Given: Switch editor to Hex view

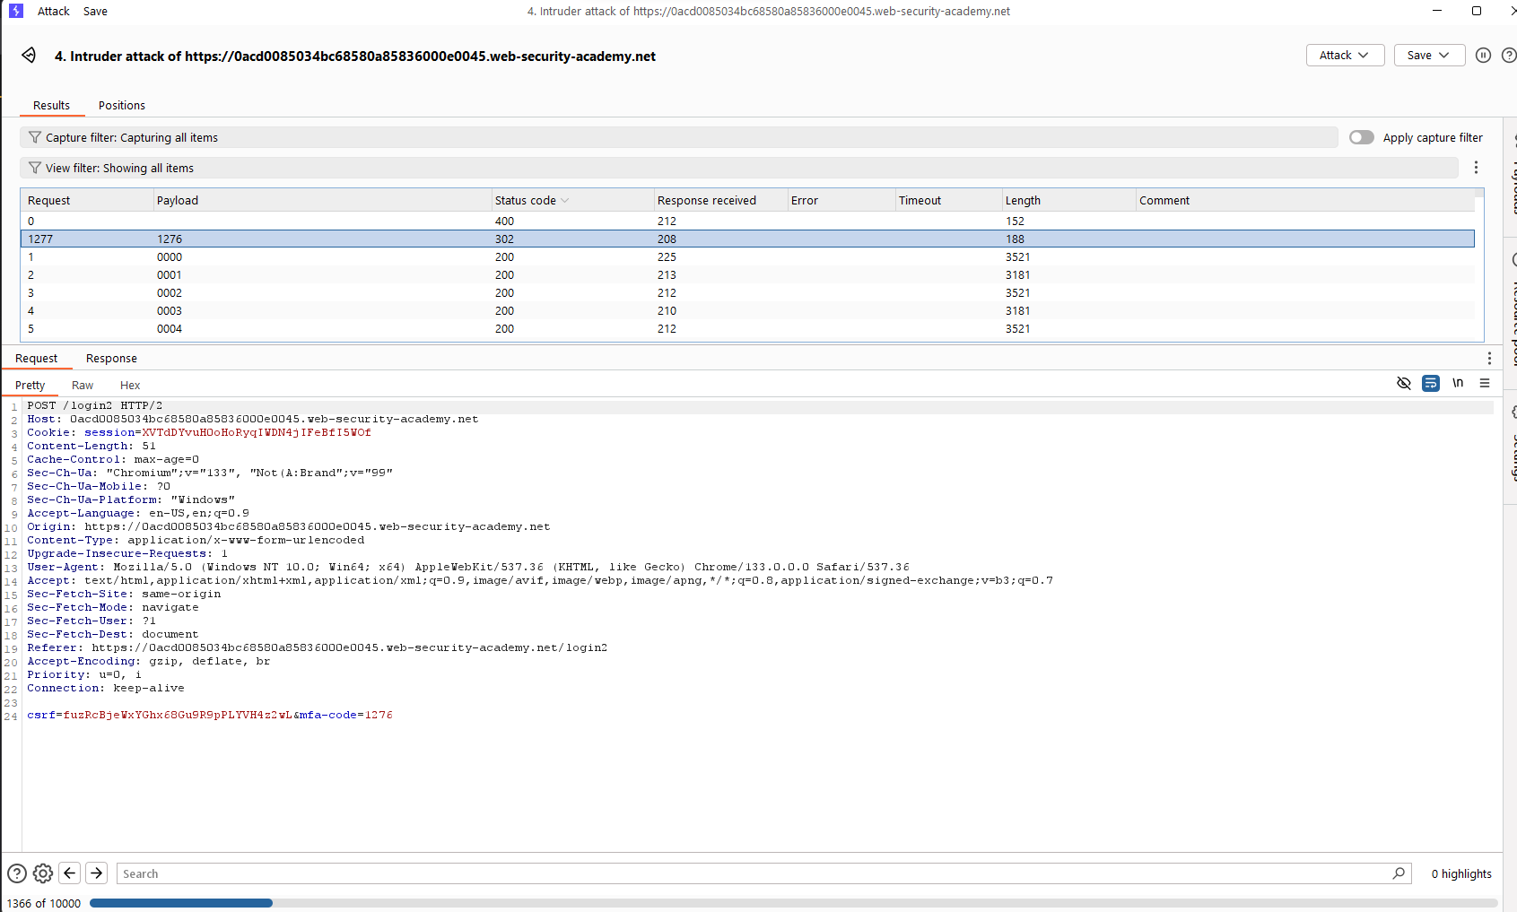Looking at the screenshot, I should coord(130,385).
